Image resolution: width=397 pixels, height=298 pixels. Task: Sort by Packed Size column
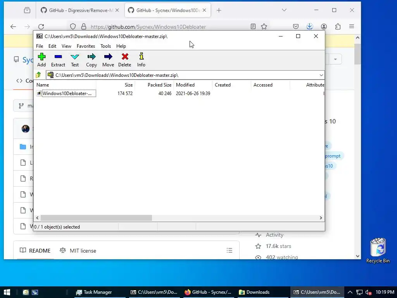pos(154,85)
